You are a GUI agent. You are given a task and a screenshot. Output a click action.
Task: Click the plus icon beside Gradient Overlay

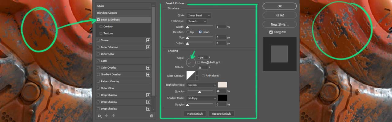[x=148, y=74]
